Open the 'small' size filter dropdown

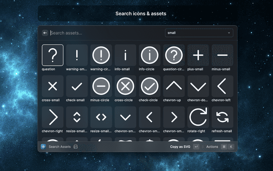pos(199,32)
